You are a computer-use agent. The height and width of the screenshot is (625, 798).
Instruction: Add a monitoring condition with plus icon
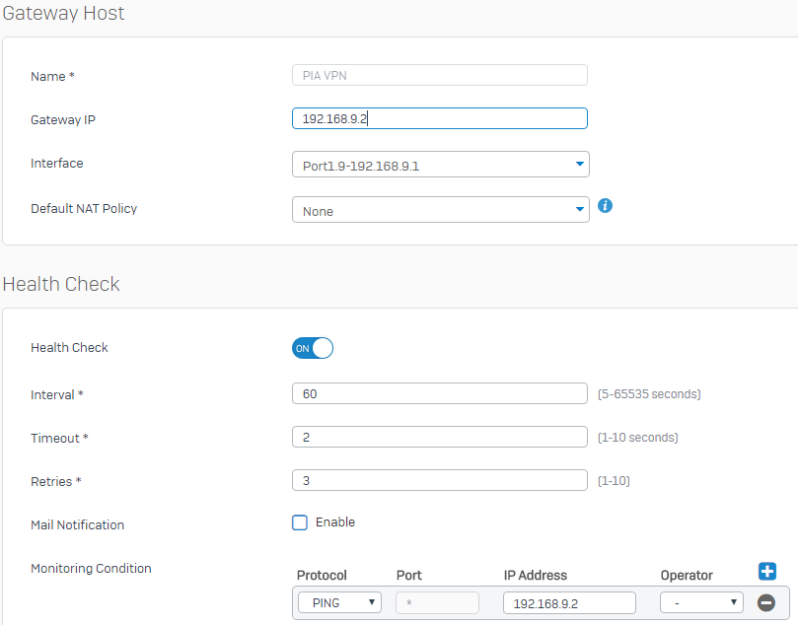[x=767, y=571]
